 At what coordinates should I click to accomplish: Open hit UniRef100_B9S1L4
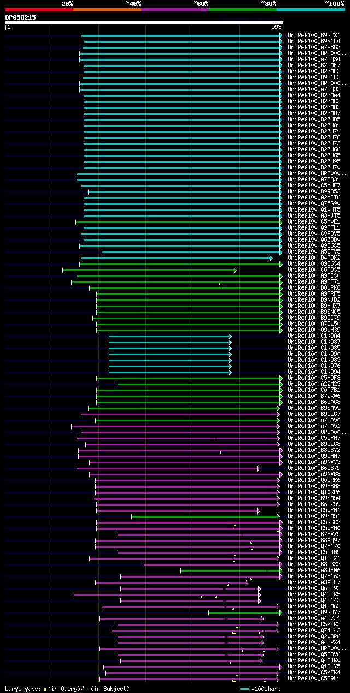point(314,42)
